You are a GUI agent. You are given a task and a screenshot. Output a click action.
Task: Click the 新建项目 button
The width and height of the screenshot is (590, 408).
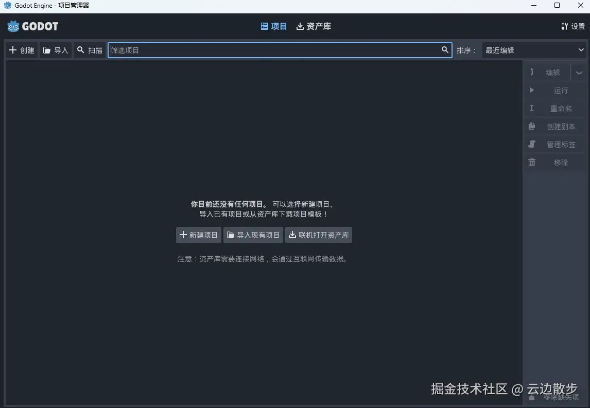click(199, 235)
